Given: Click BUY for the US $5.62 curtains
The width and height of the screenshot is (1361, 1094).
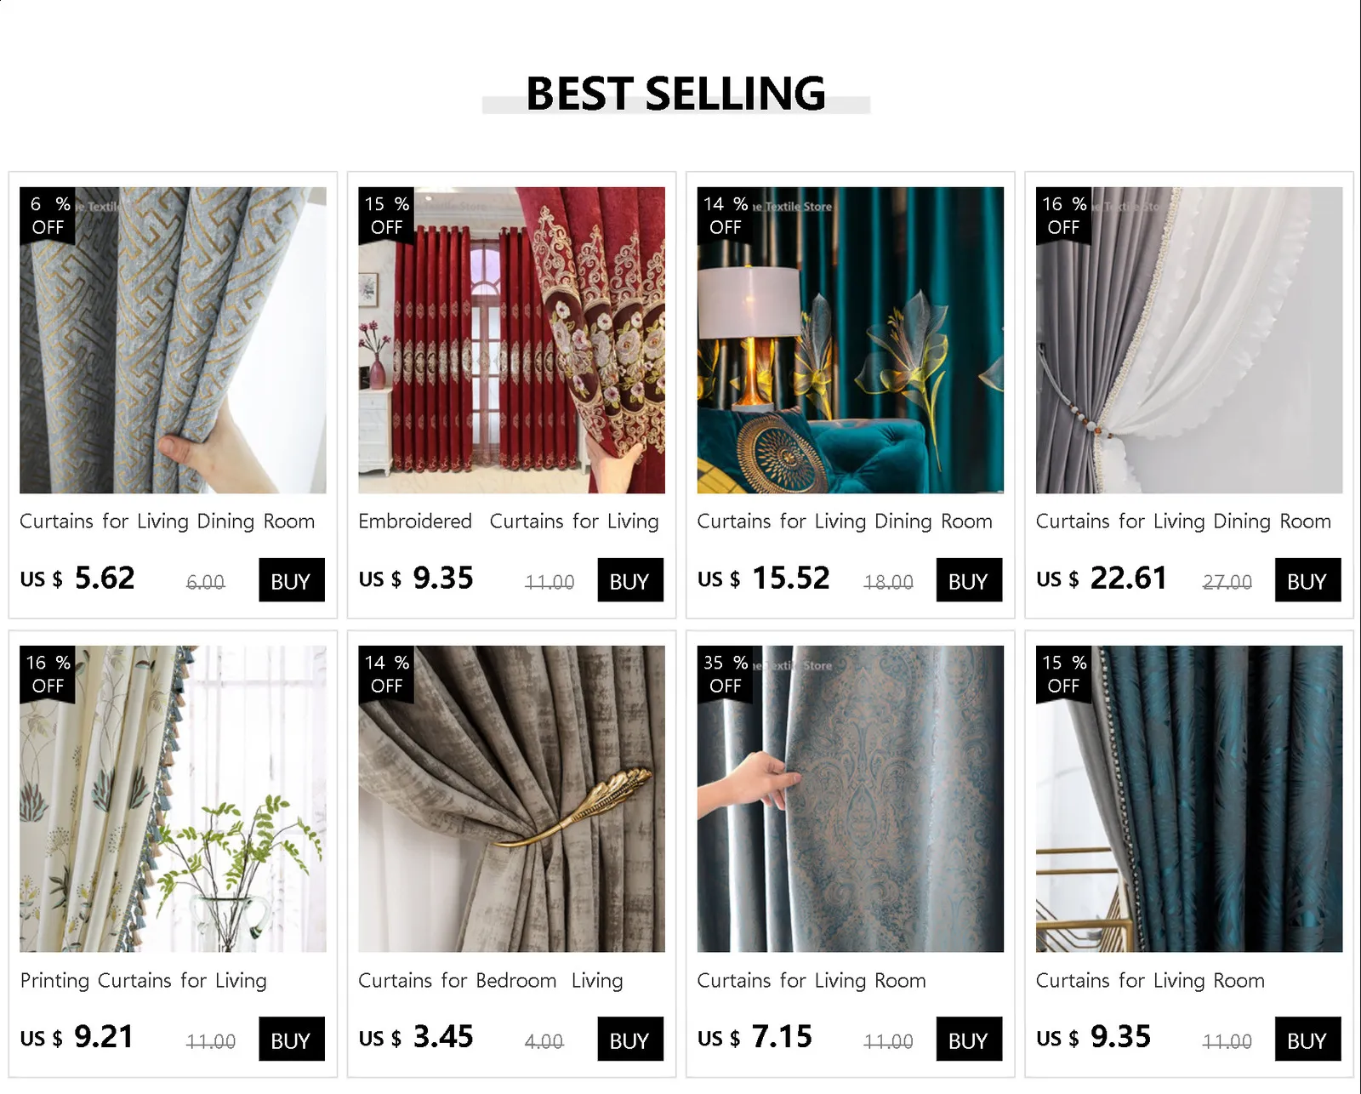Looking at the screenshot, I should click(292, 580).
